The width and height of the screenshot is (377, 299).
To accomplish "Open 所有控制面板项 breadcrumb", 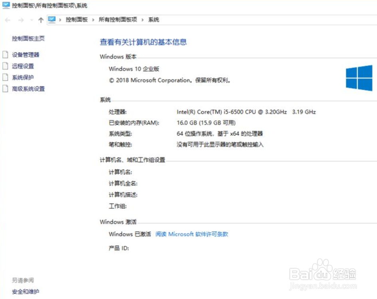I will [x=118, y=20].
